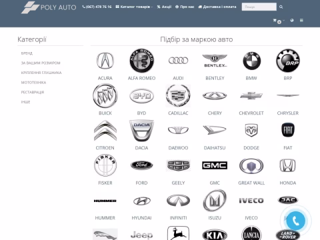320x240 pixels.
Task: Open the hamburger menu icon
Action: pos(301,20)
